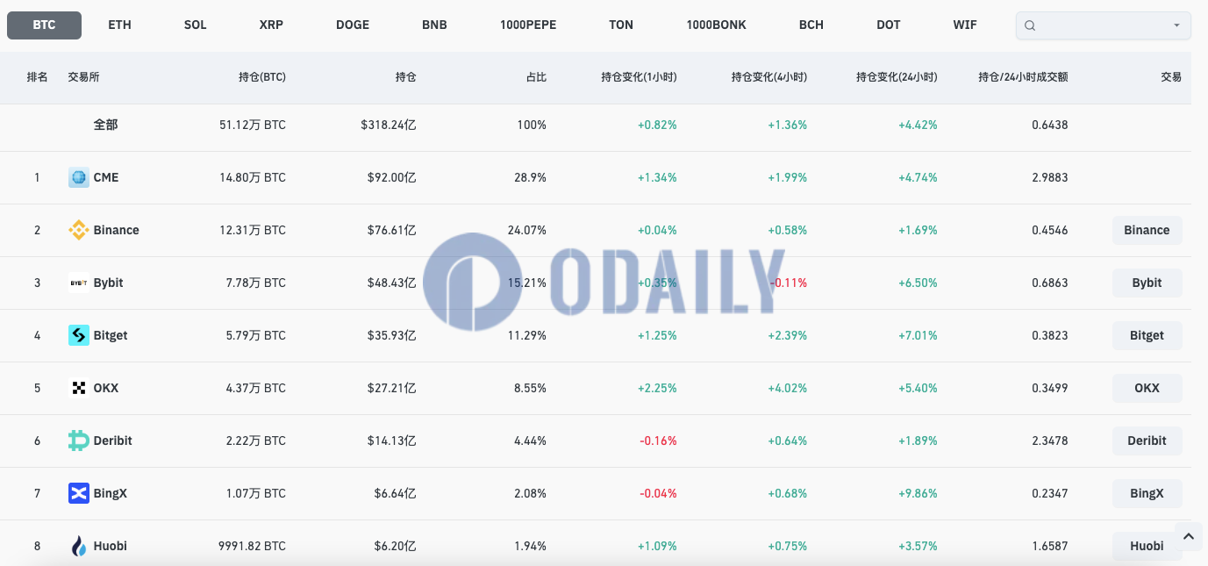This screenshot has height=566, width=1208.
Task: Click CME's 14.80万 BTC value
Action: coord(253,177)
